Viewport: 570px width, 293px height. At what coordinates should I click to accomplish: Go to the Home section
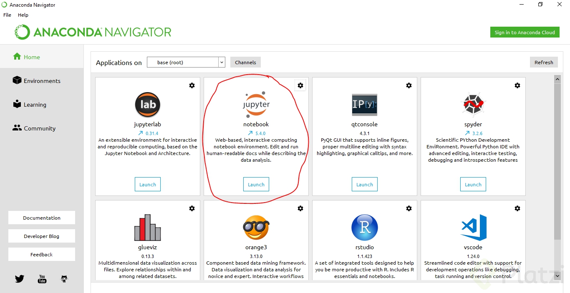click(42, 57)
